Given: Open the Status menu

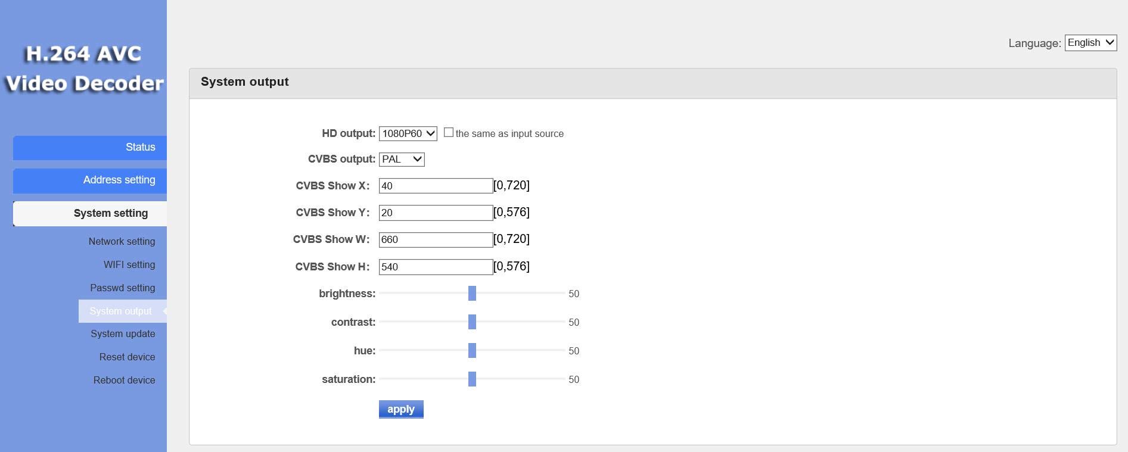Looking at the screenshot, I should click(x=90, y=147).
